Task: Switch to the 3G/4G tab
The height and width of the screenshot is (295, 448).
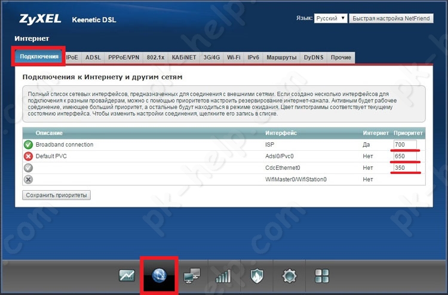Action: click(211, 58)
